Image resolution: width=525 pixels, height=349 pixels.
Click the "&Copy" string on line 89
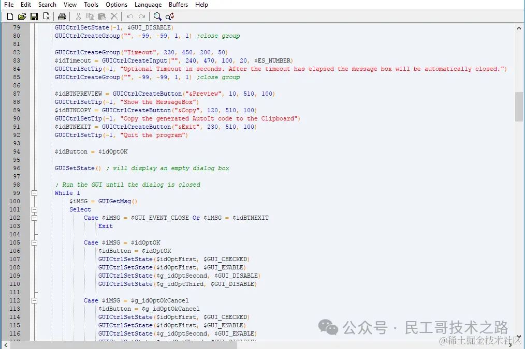coord(187,110)
